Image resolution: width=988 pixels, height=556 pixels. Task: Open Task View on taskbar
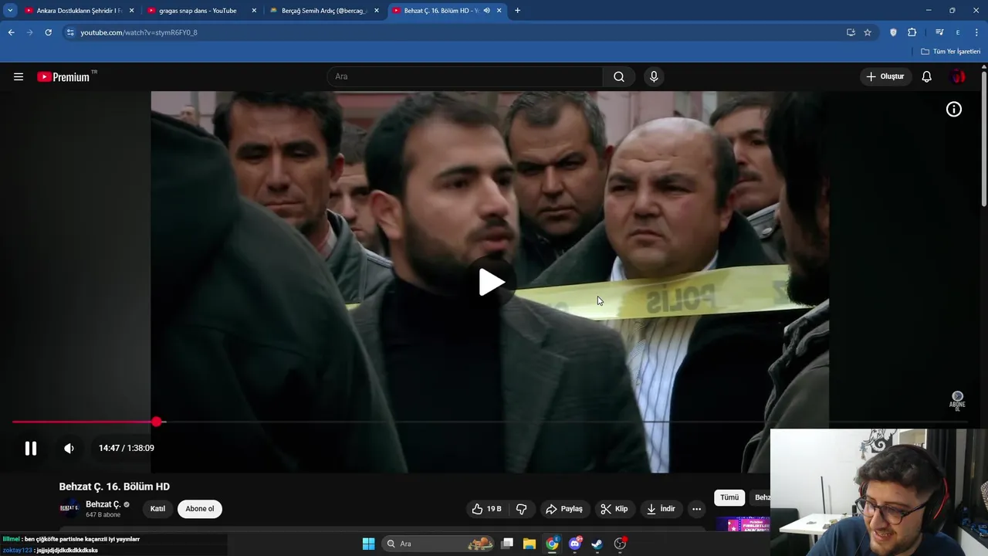tap(507, 544)
